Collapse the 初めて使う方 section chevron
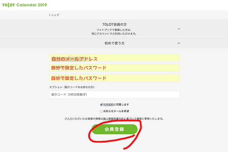This screenshot has height=152, width=228. [x=179, y=43]
